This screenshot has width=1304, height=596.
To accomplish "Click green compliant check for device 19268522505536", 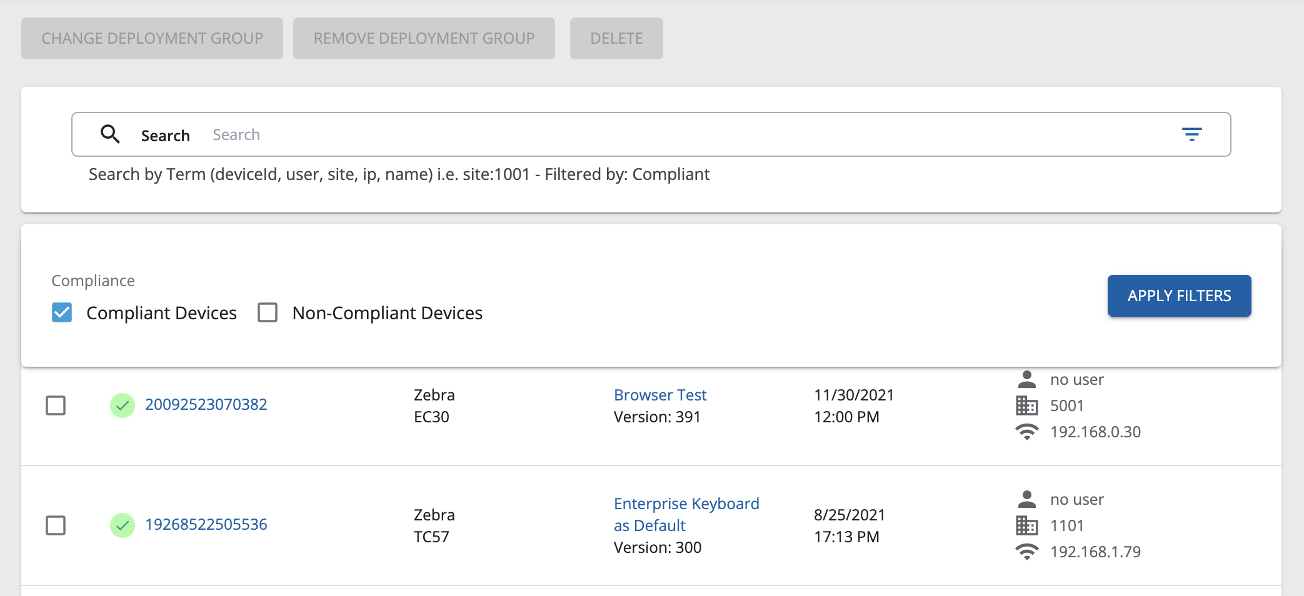I will (x=123, y=525).
